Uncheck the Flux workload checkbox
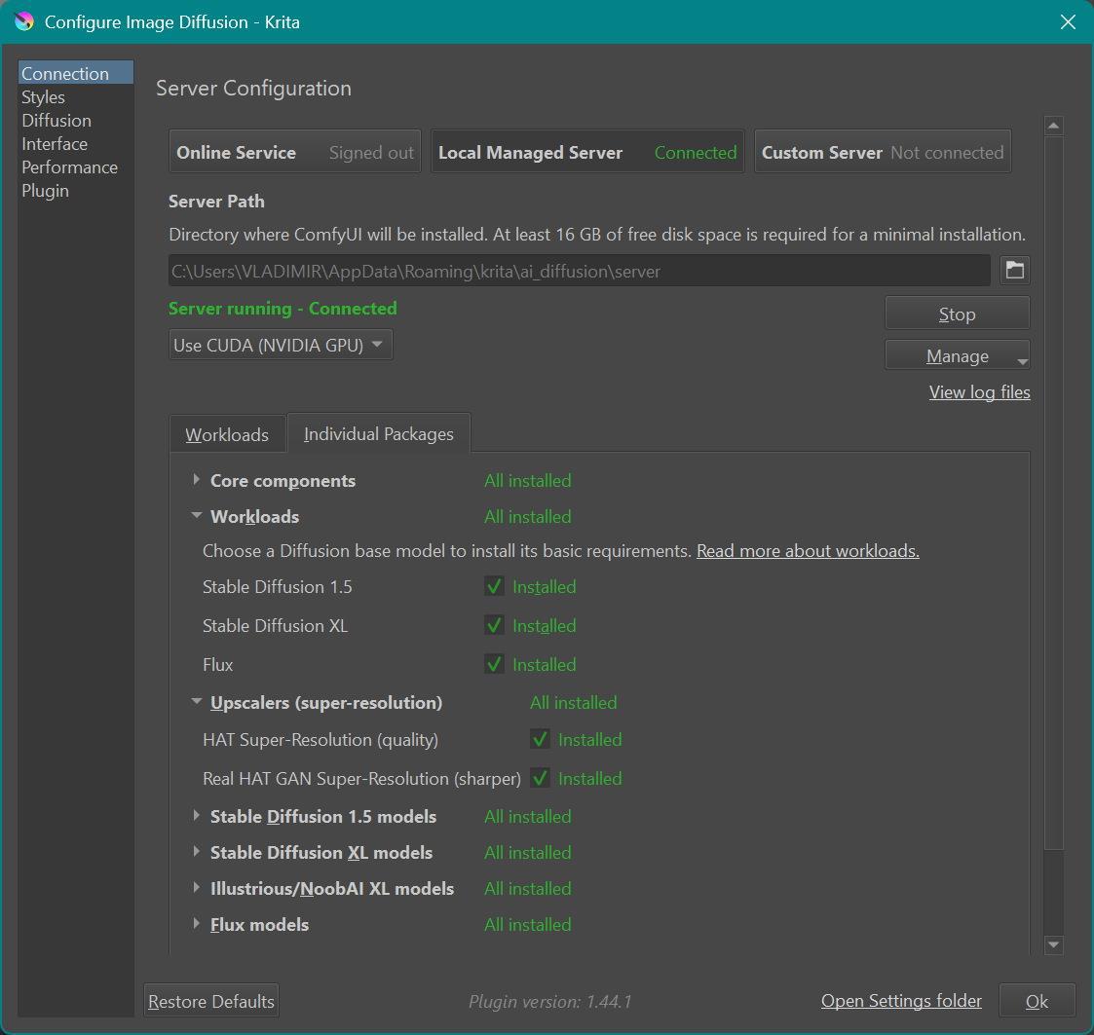This screenshot has height=1035, width=1094. pyautogui.click(x=494, y=665)
